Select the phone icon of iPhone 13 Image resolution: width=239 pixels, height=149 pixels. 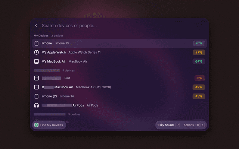point(37,43)
